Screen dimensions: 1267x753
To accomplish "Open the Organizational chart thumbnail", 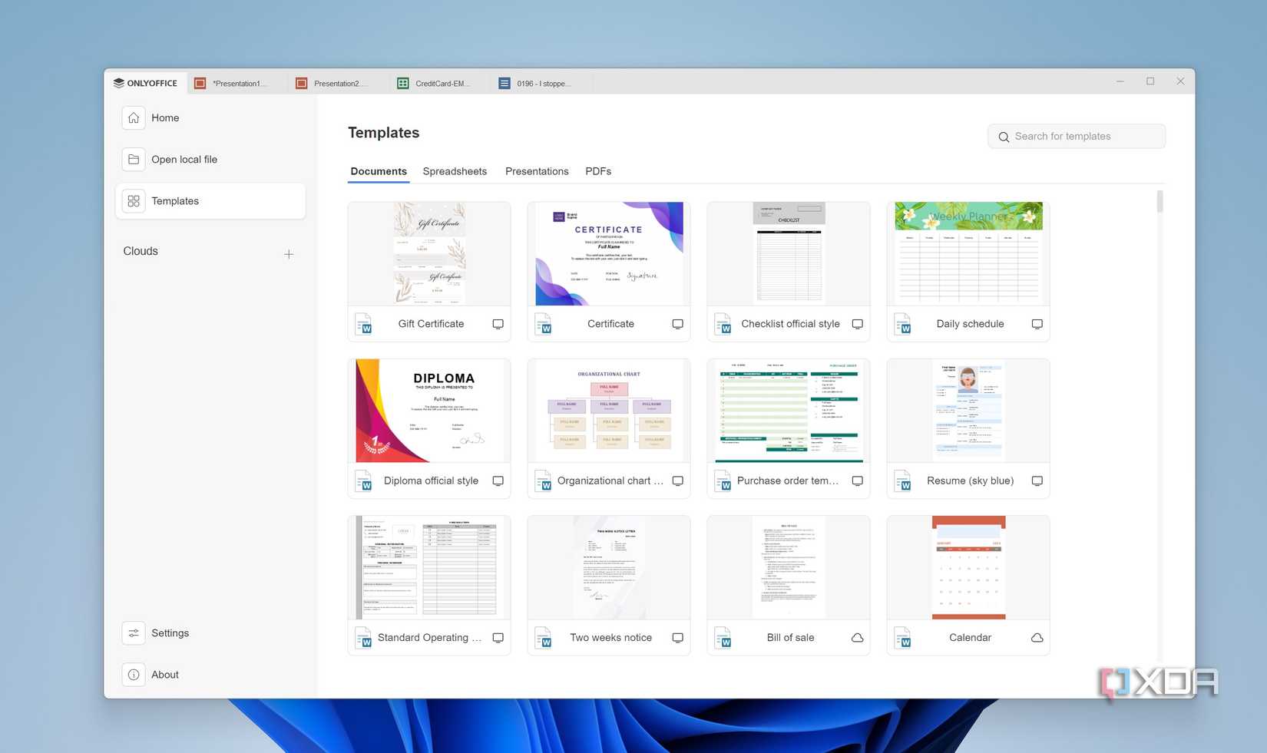I will point(609,411).
